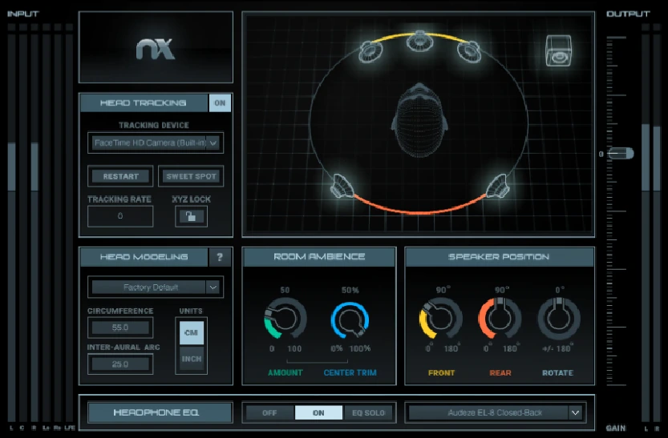Click the AMOUNT label
668x438 pixels.
point(285,373)
